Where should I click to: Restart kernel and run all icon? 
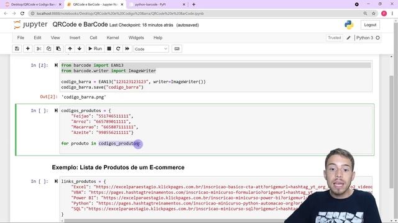click(x=127, y=49)
